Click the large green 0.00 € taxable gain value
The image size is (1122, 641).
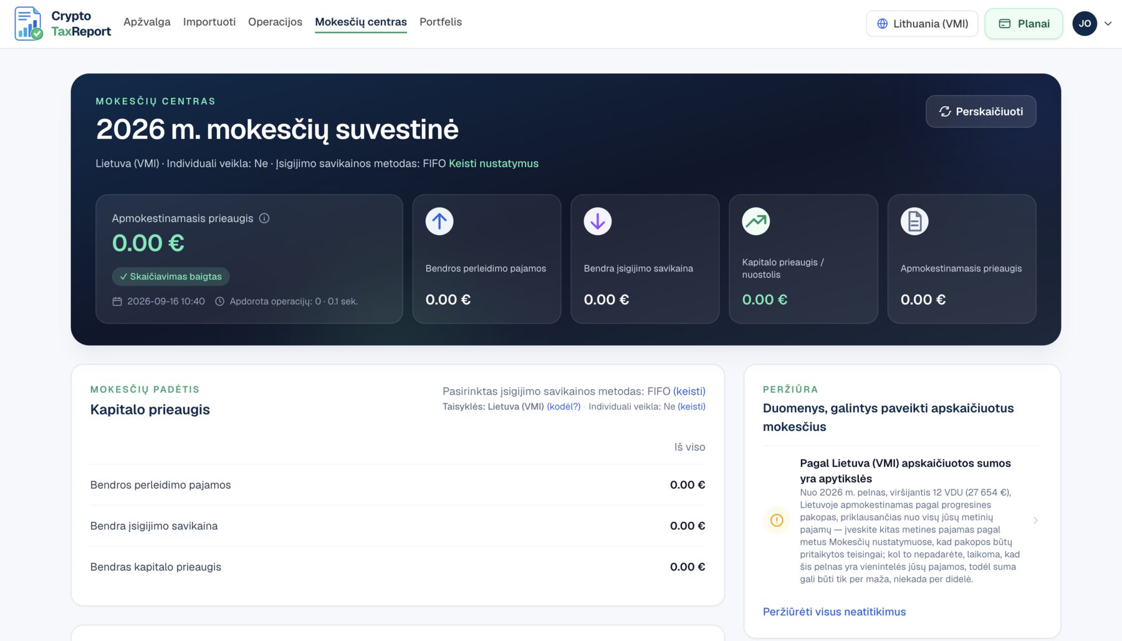148,243
